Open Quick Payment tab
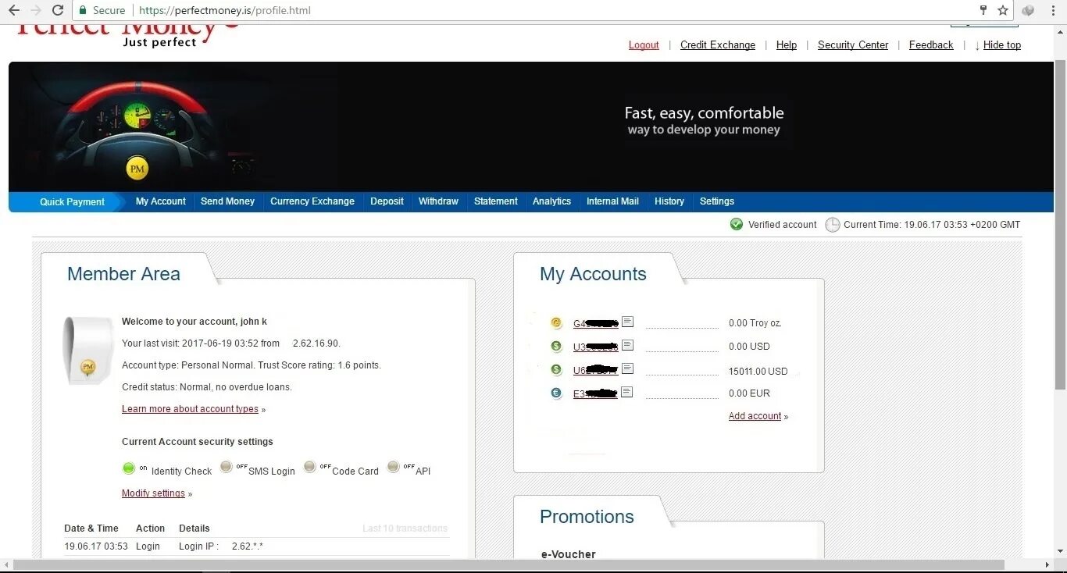The height and width of the screenshot is (573, 1067). (x=72, y=201)
